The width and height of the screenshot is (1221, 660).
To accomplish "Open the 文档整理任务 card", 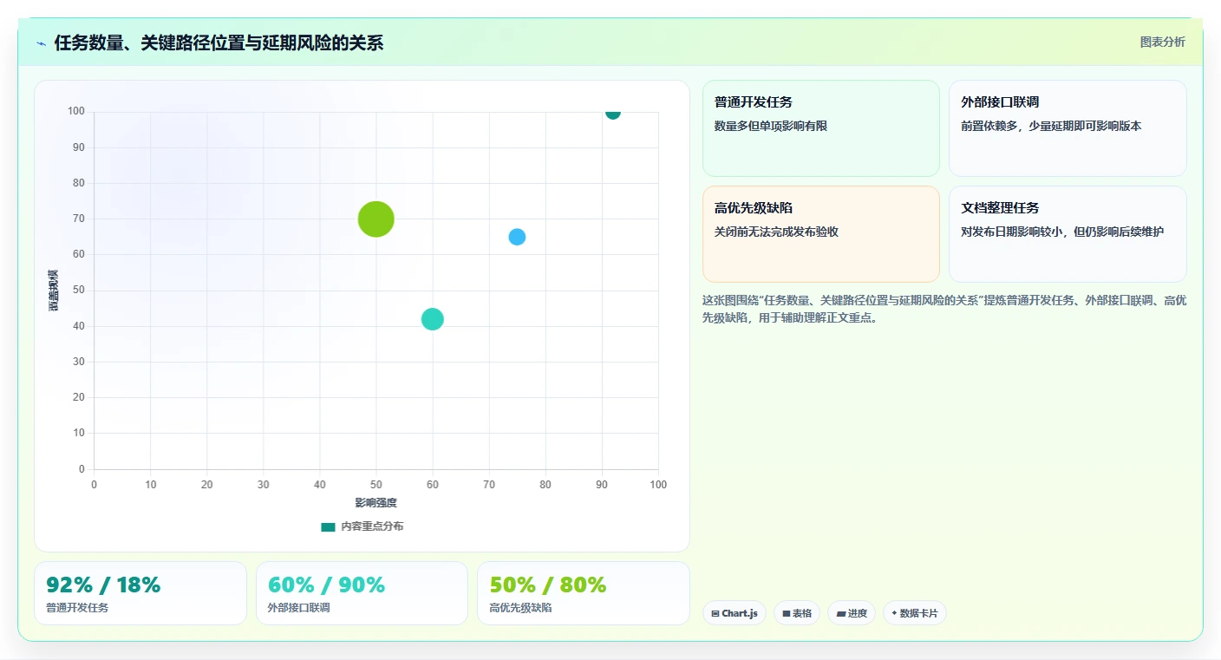I will point(1068,234).
